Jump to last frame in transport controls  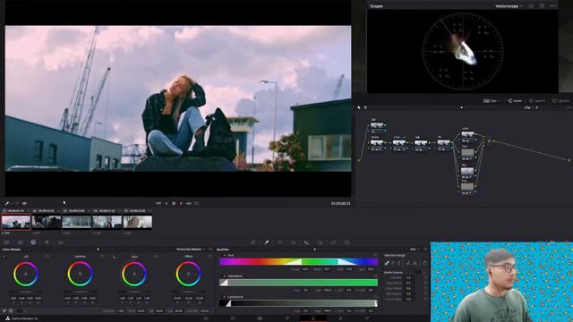[189, 203]
